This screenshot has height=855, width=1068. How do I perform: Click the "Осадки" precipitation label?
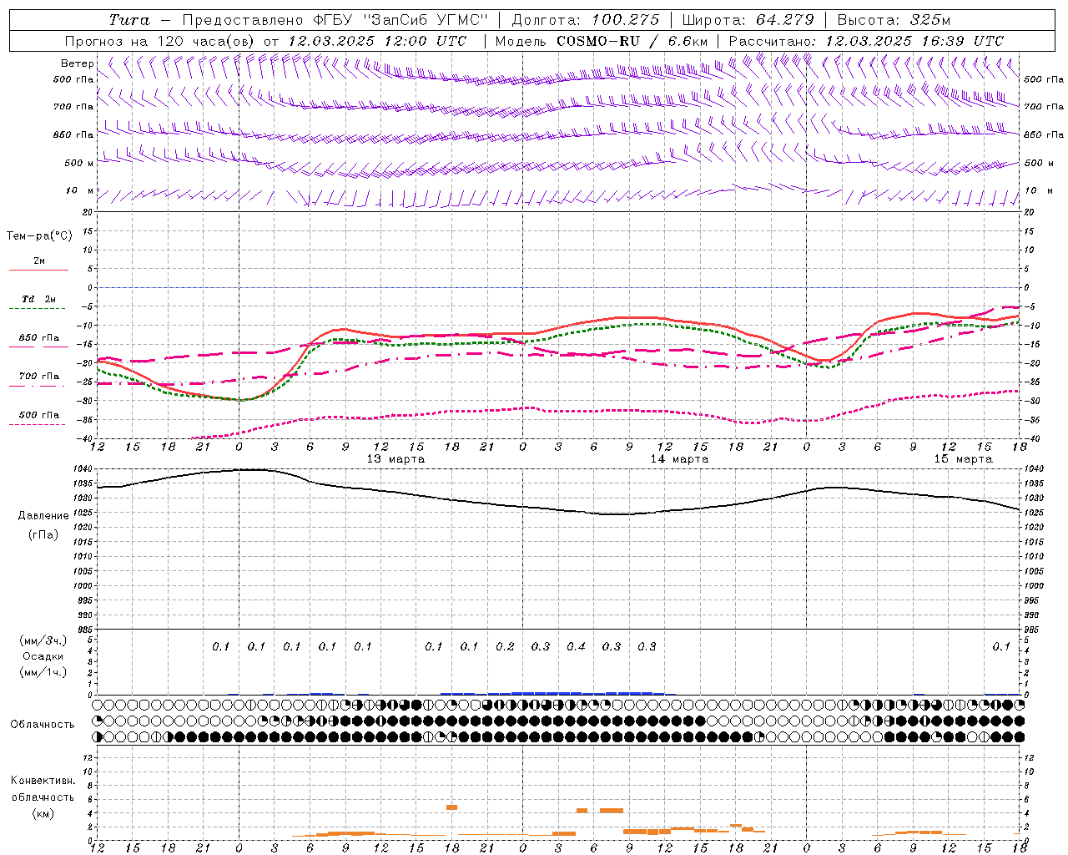click(43, 656)
